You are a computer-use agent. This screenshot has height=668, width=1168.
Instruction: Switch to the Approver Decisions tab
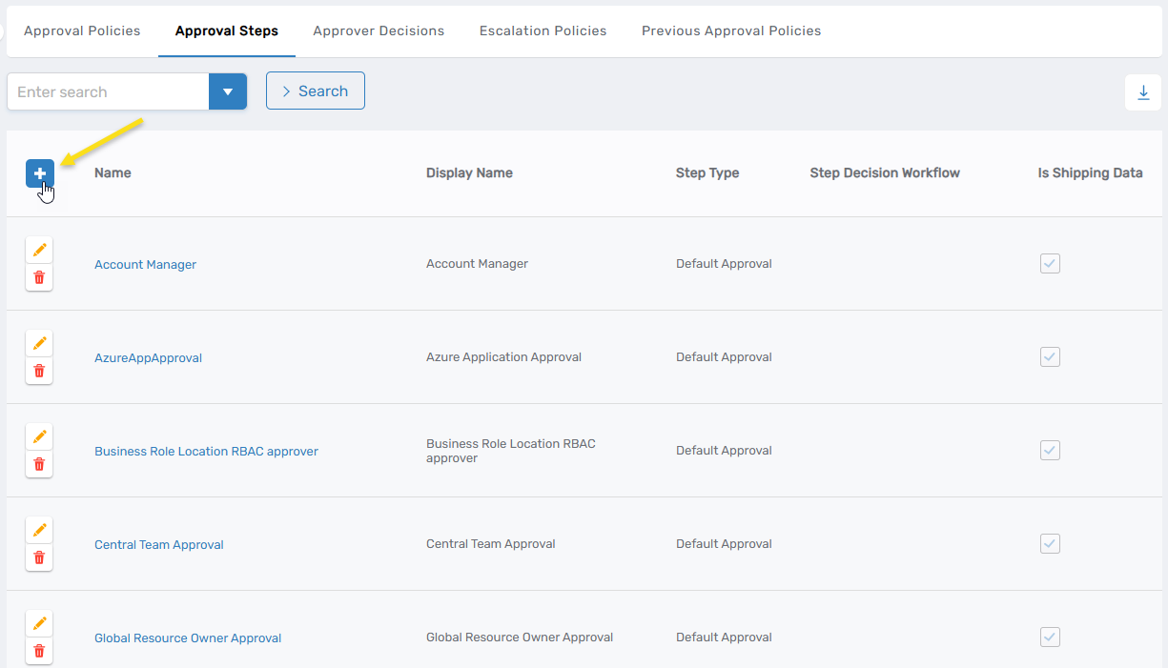point(379,30)
